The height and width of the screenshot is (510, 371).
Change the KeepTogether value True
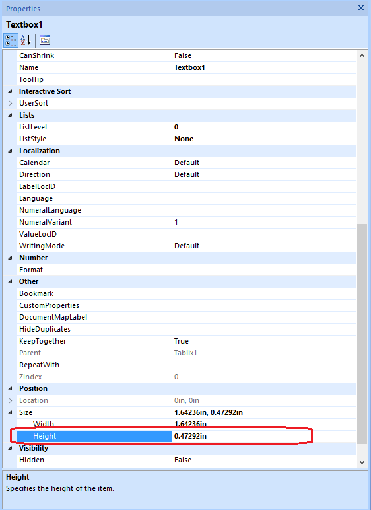click(x=264, y=341)
